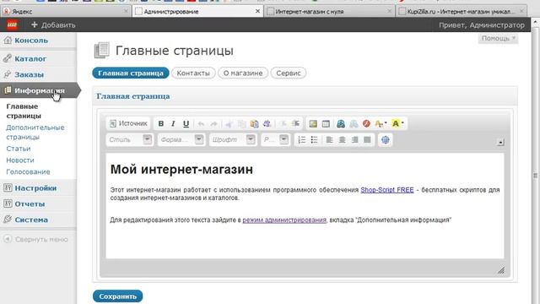This screenshot has height=304, width=540.
Task: Click the Сохранить button
Action: [x=118, y=296]
